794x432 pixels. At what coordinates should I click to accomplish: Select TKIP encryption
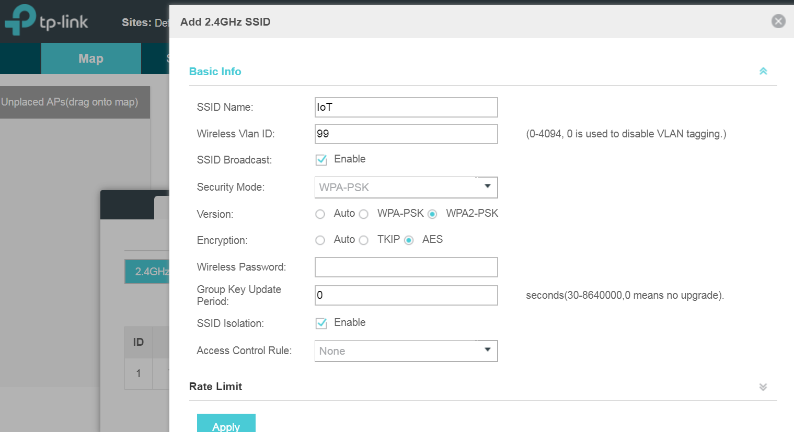pos(363,240)
